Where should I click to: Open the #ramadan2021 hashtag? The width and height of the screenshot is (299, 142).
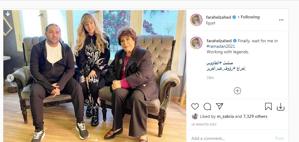(x=221, y=47)
